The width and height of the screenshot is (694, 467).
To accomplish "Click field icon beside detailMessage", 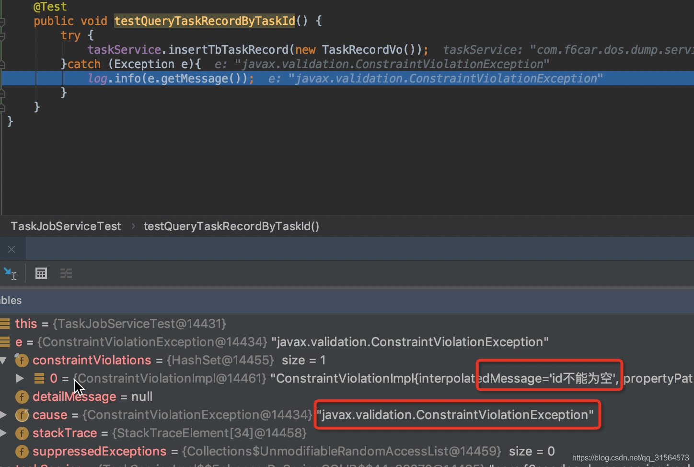I will pyautogui.click(x=22, y=397).
